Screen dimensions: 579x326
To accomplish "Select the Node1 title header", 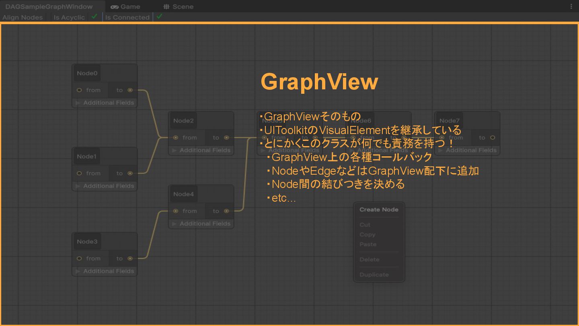I will point(87,157).
